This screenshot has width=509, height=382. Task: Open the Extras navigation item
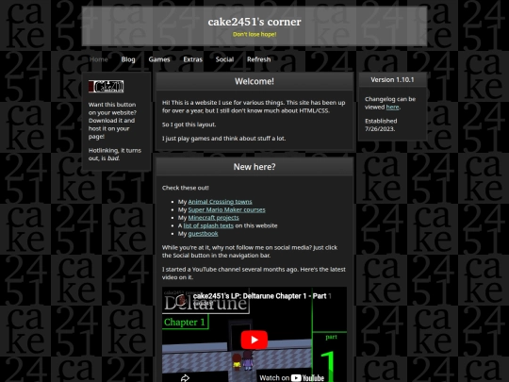coord(193,59)
